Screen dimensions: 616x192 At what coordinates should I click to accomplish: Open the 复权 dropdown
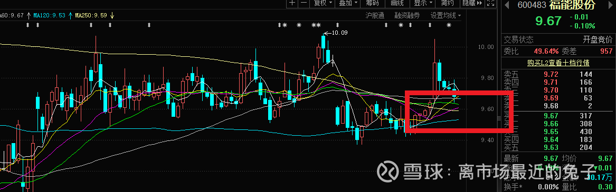click(x=322, y=3)
